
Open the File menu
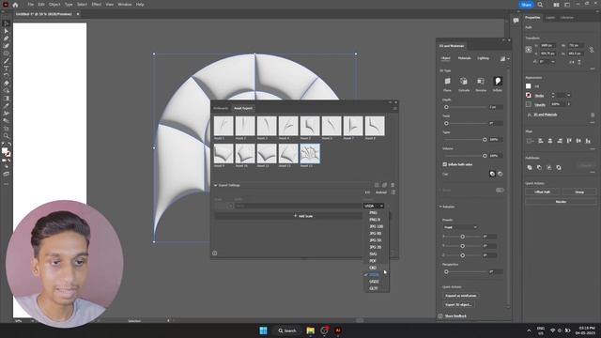[31, 5]
